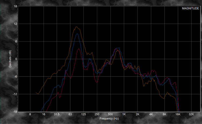Click the 8K frequency label
Screen dimensions: 202x124
click(164, 114)
